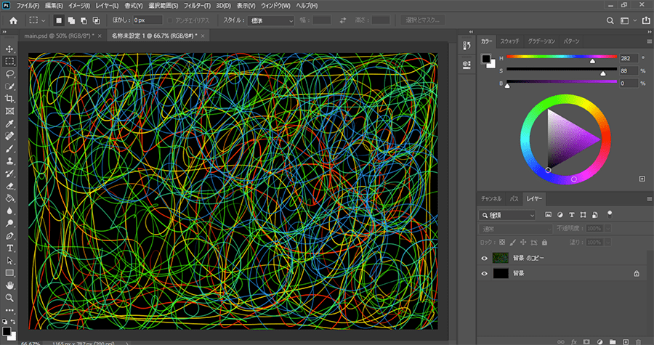Select the Pen tool
The image size is (654, 345).
click(10, 235)
